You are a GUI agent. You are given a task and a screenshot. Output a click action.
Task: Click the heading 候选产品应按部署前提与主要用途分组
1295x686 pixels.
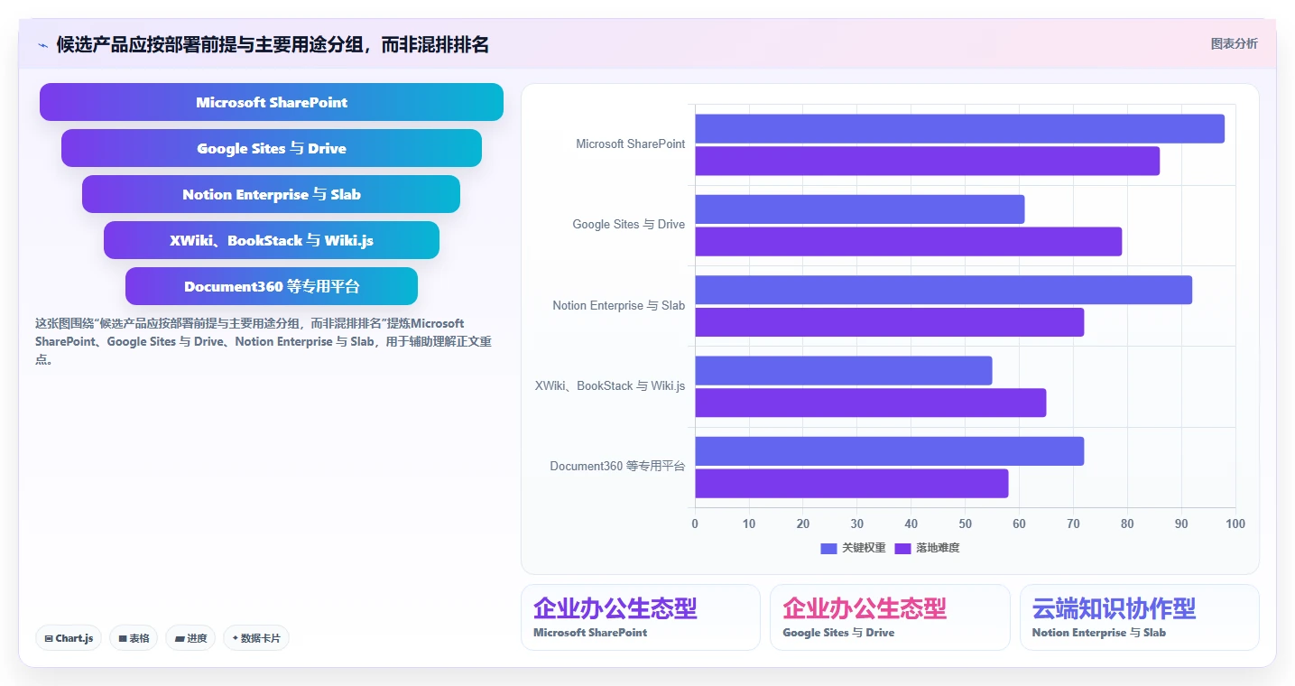tap(273, 44)
